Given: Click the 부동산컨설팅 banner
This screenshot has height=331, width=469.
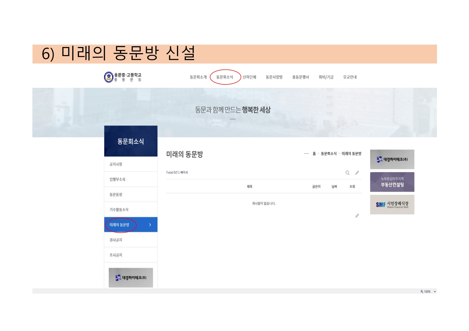Looking at the screenshot, I should click(392, 182).
